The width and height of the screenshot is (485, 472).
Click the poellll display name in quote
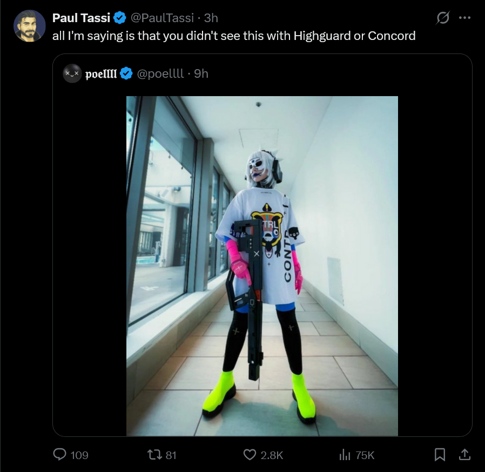coord(101,74)
